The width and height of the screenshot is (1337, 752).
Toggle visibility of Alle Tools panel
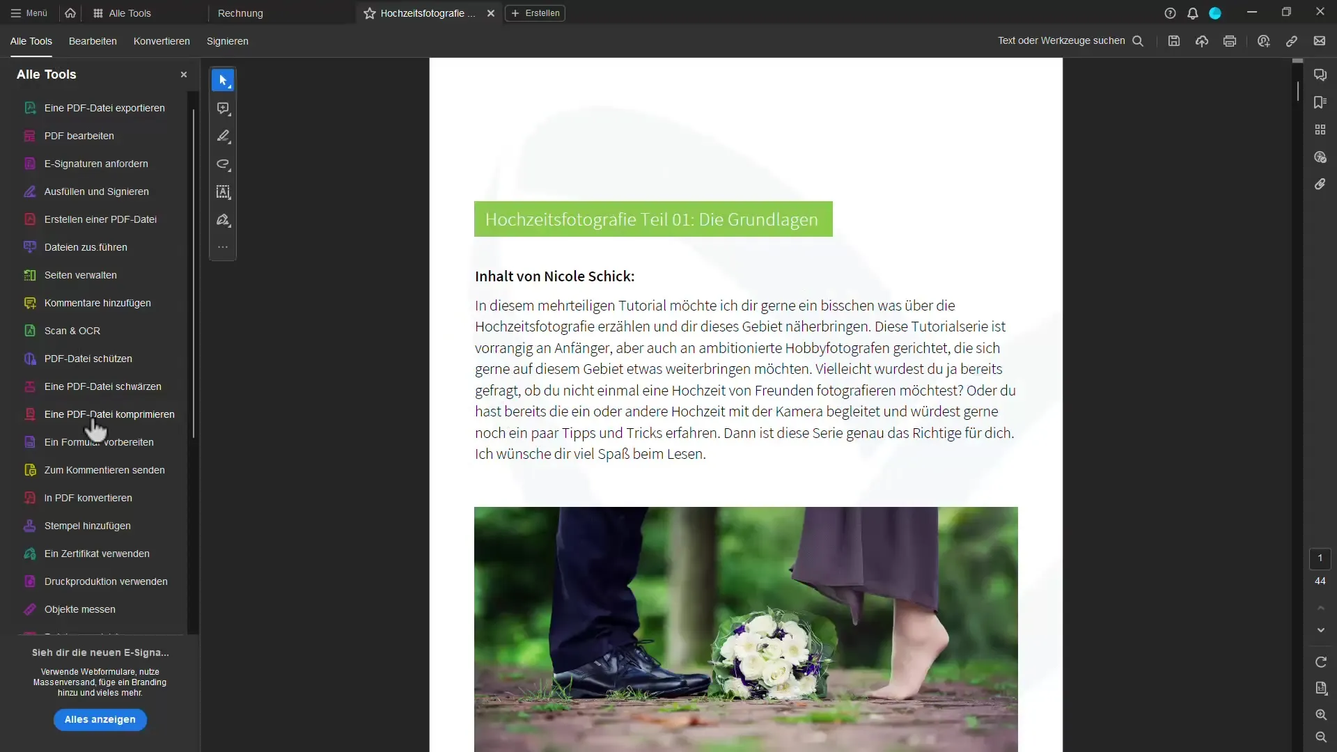tap(182, 75)
